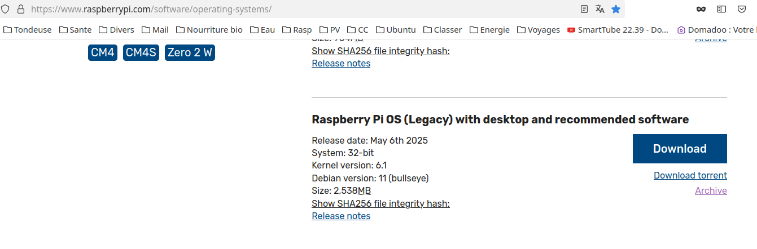Click the padlock site security icon
757x249 pixels.
click(x=21, y=9)
